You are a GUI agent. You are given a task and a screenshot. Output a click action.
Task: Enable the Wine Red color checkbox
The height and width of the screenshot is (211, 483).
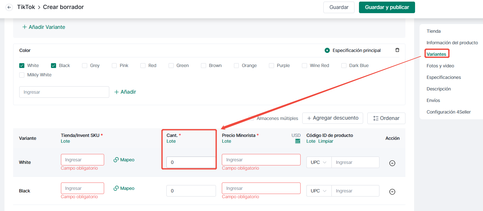click(304, 65)
